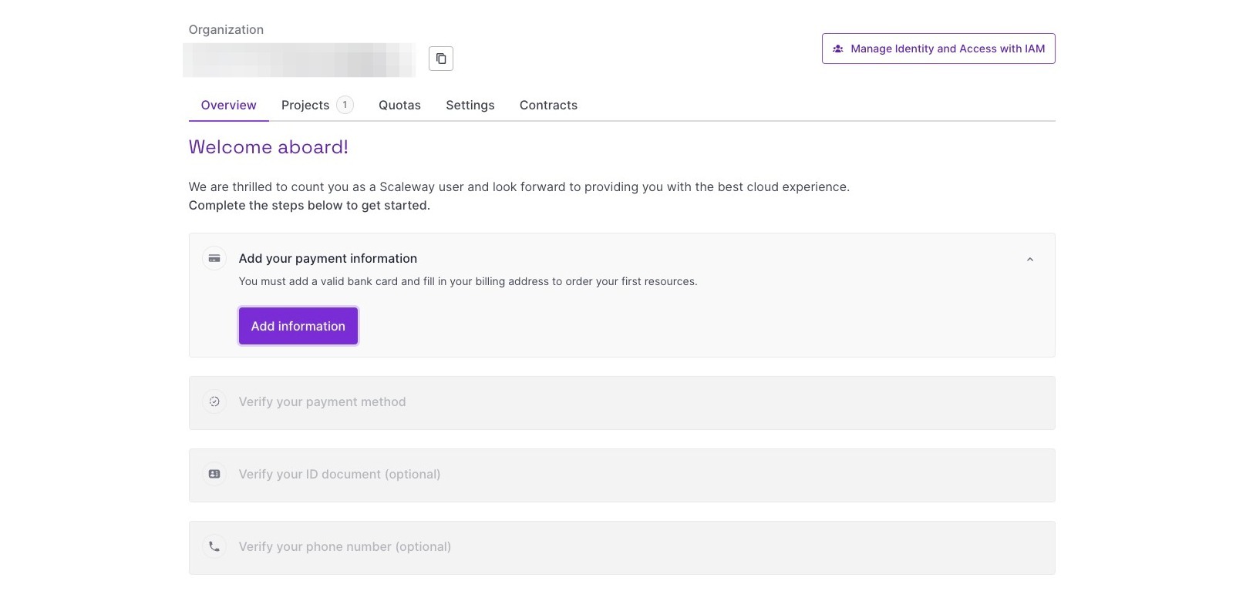
Task: Expand Verify your payment method step
Action: [621, 403]
